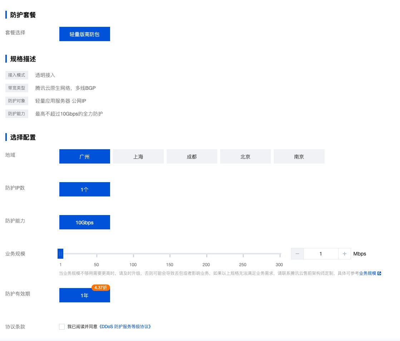
Task: Click the 50 scale label under slider
Action: point(97,265)
